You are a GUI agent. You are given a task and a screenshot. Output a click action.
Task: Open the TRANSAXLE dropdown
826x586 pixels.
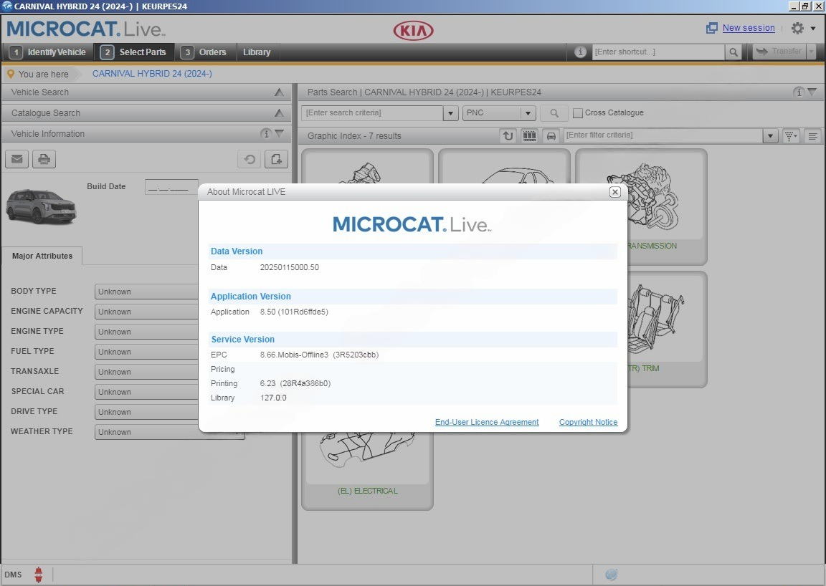146,372
